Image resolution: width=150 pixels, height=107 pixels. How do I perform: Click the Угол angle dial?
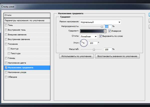pyautogui.click(x=84, y=43)
